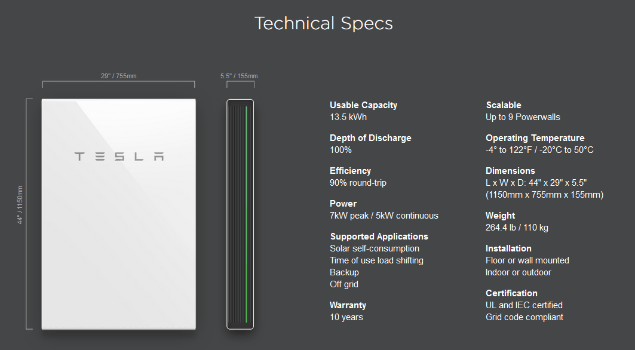Click the 90% round-trip efficiency text
This screenshot has height=350, width=635.
(x=358, y=183)
